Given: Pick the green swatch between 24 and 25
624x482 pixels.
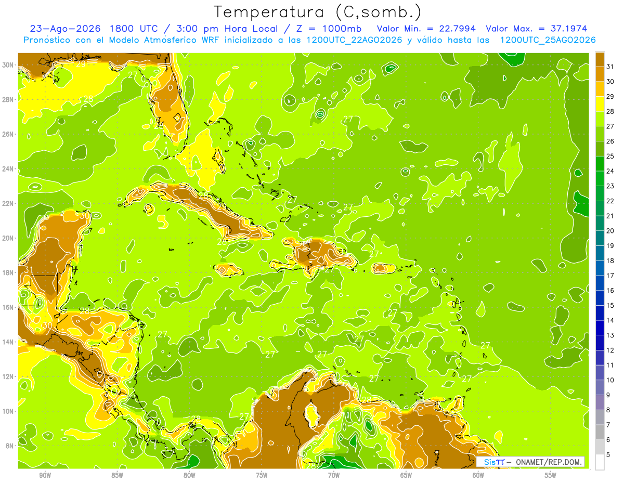Looking at the screenshot, I should point(600,164).
